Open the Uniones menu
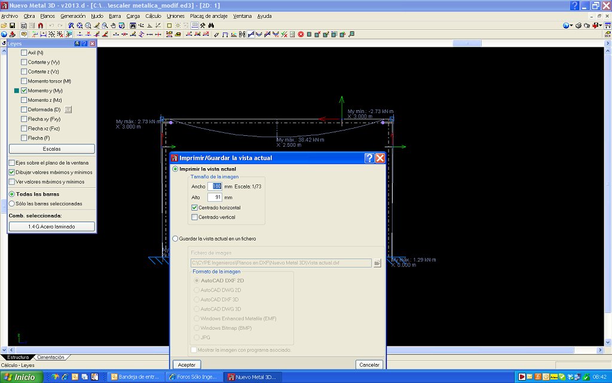Viewport: 612px width, 383px height. (176, 16)
